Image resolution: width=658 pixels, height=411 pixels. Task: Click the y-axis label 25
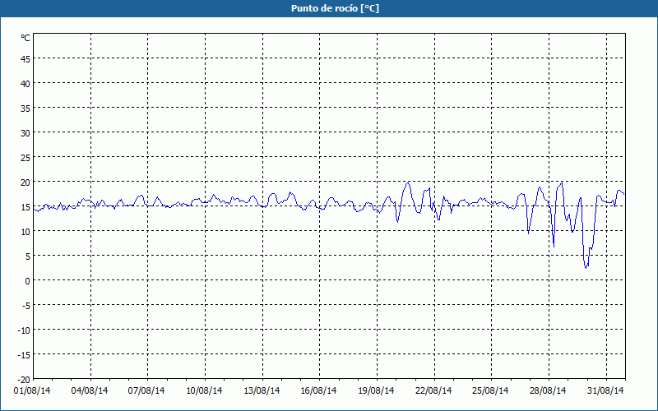(25, 158)
